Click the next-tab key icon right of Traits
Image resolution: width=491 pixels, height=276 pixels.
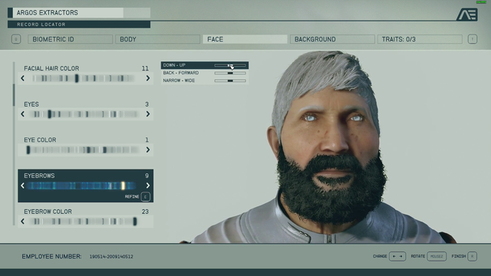[x=473, y=39]
